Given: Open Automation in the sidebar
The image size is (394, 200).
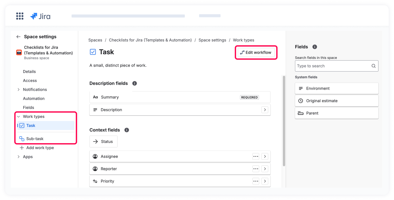Looking at the screenshot, I should click(34, 99).
